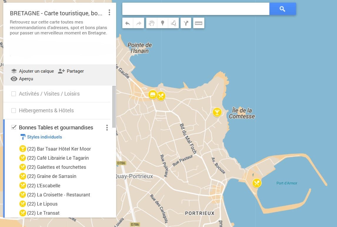
Task: Select Café Librairie Le Tagarin item
Action: click(58, 158)
